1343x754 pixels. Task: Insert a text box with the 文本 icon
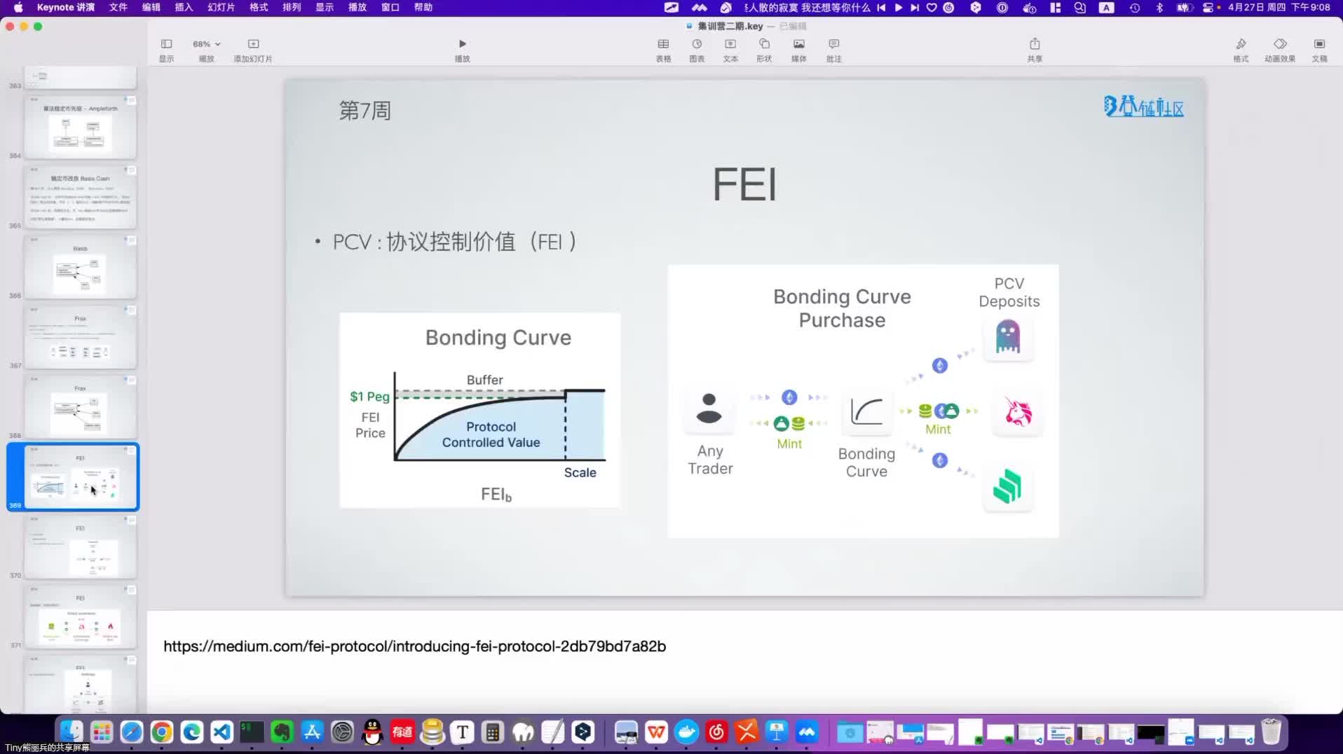[x=730, y=50]
